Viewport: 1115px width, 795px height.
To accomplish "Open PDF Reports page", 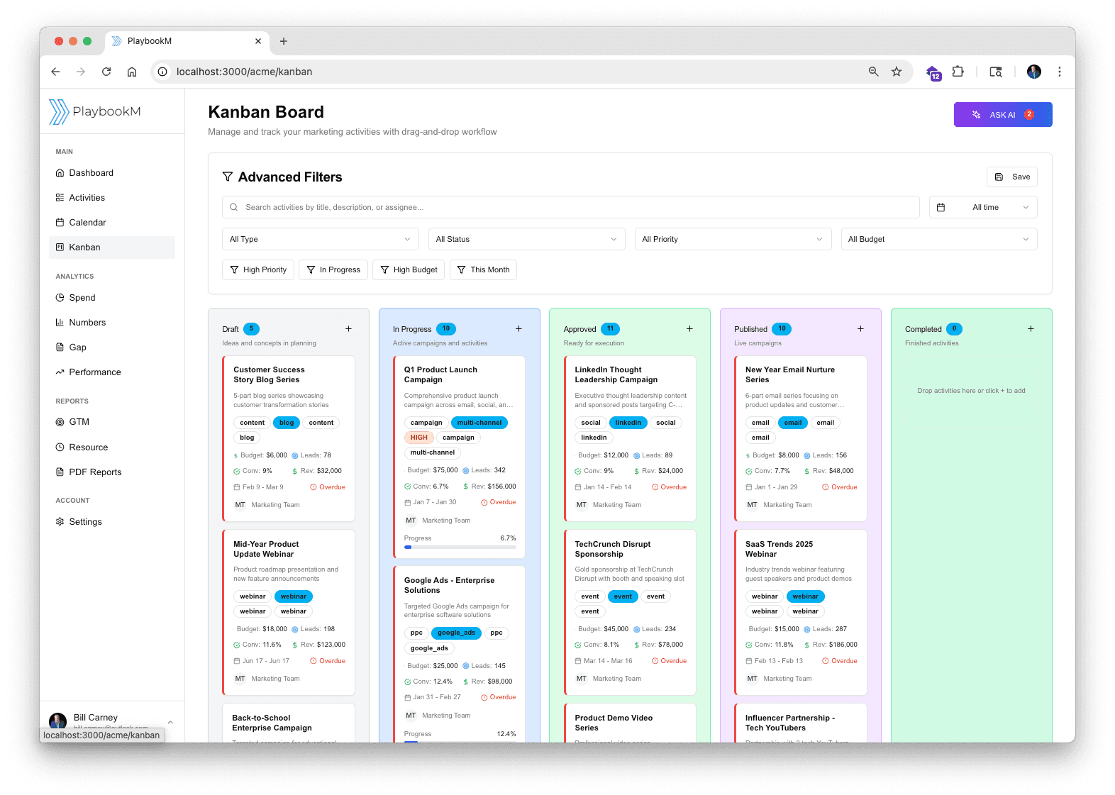I will click(112, 472).
